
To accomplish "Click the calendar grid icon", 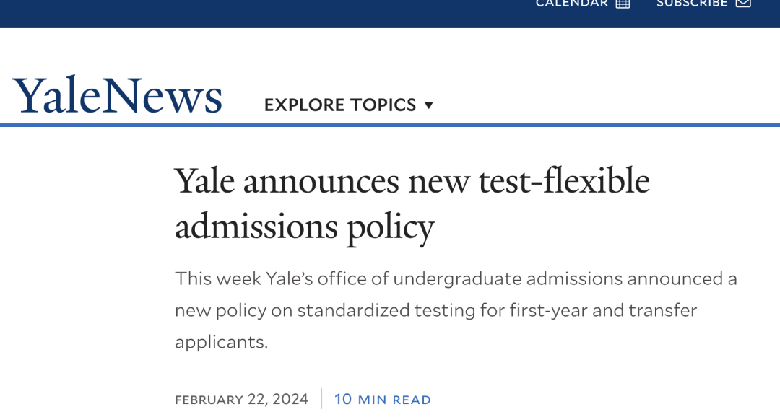I will [623, 4].
